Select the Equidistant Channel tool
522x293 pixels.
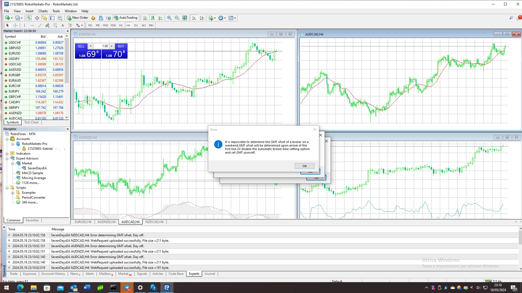(48, 25)
